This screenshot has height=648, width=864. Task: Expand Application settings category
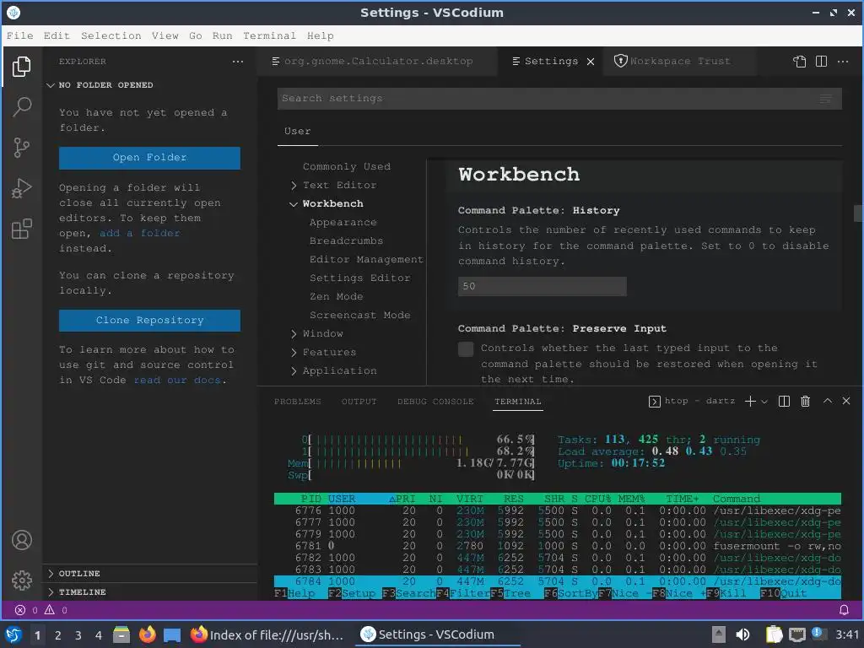click(339, 371)
